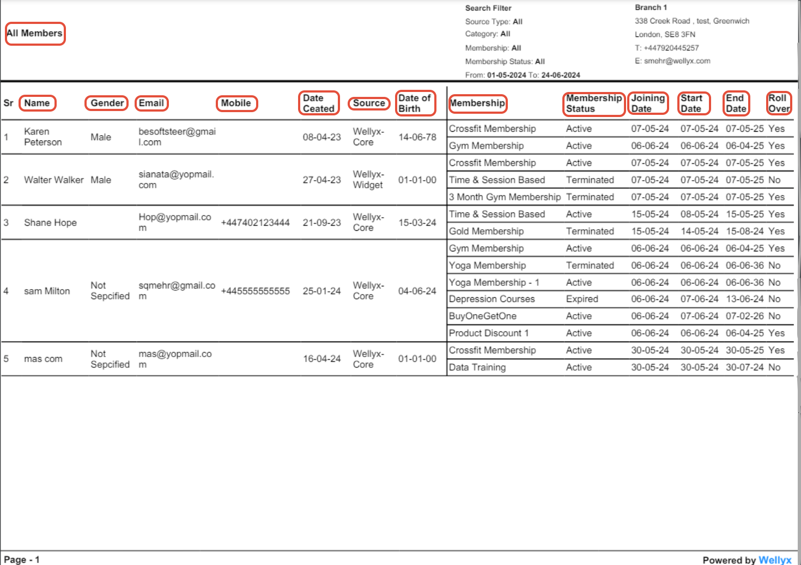This screenshot has width=801, height=565.
Task: Click the London, SE8 3FN line
Action: pos(665,34)
